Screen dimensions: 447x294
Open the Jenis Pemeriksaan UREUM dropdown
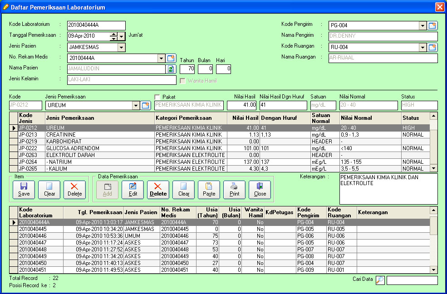click(136, 106)
